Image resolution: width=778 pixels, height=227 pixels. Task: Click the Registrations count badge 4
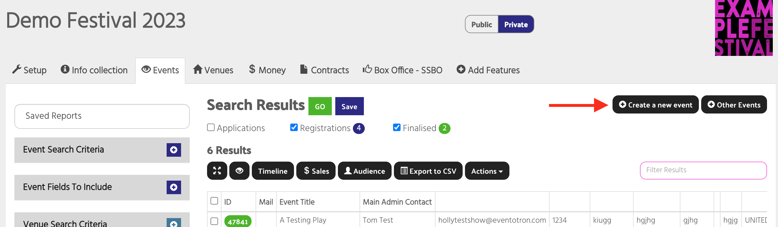[x=358, y=128]
